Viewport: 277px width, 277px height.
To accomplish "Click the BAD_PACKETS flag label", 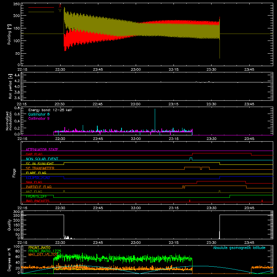I will click(x=38, y=201).
